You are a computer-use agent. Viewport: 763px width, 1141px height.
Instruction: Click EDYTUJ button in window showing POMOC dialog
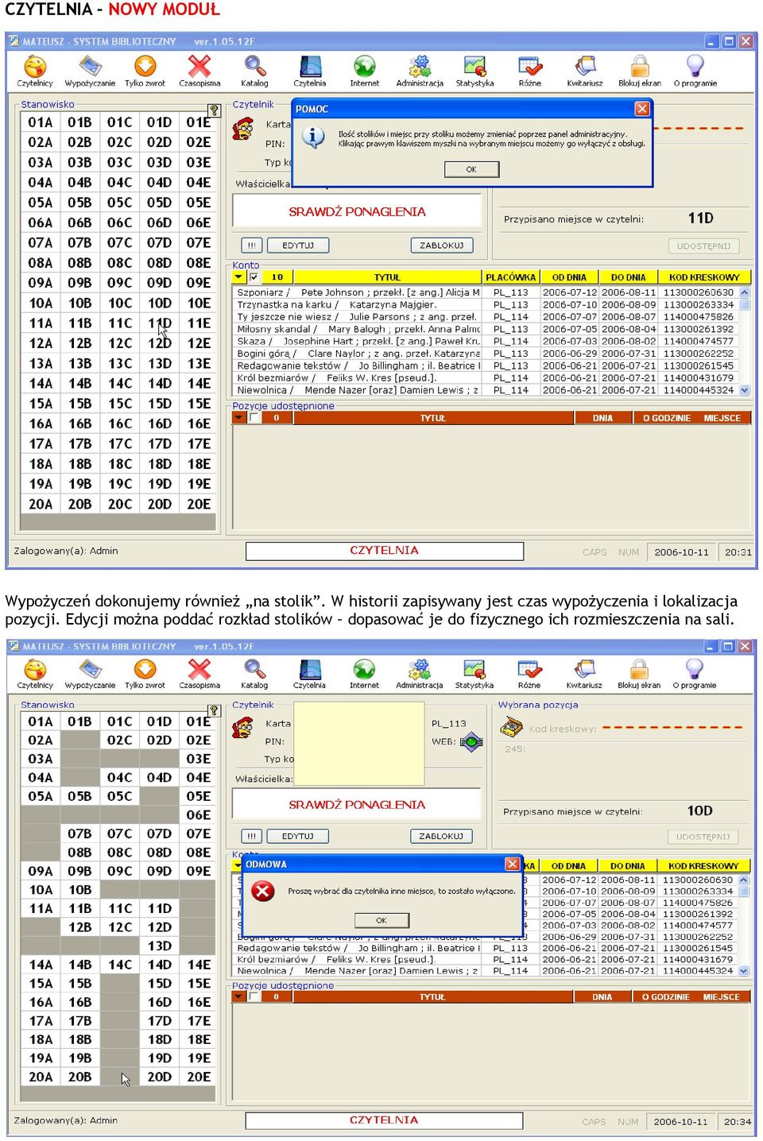coord(298,246)
